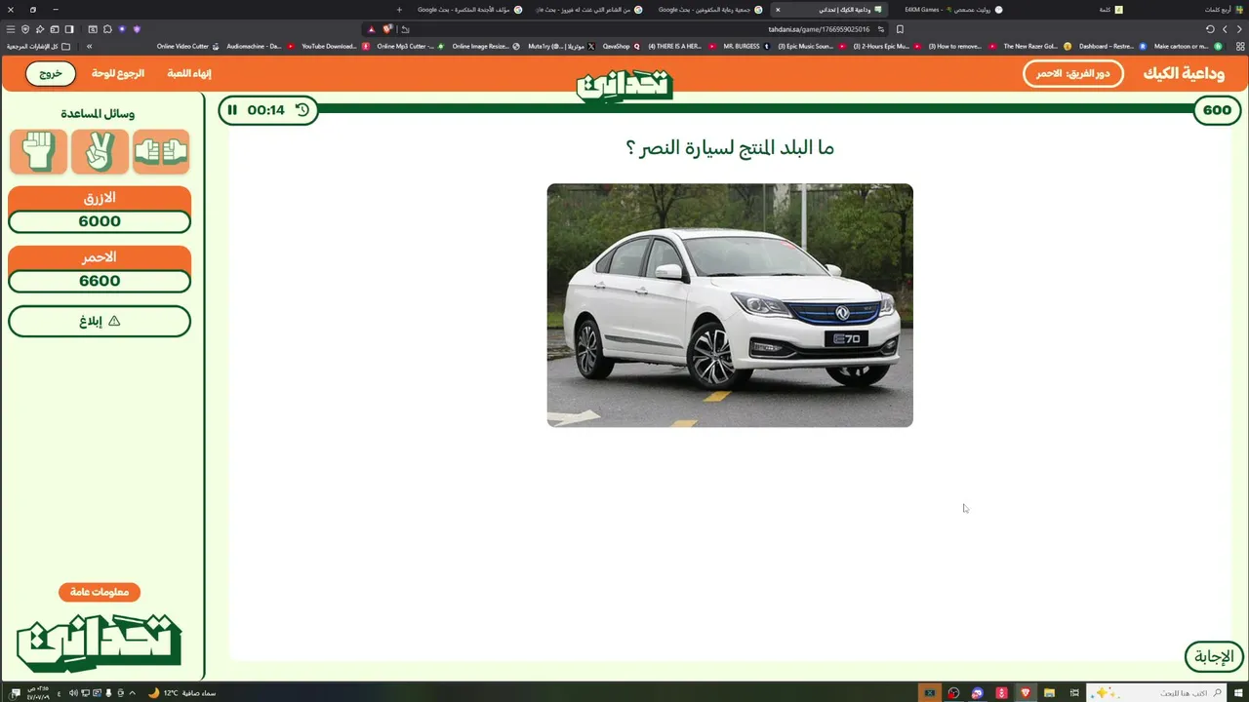Use the two-finger victory help tool
Screen dimensions: 1249x702
pos(100,151)
